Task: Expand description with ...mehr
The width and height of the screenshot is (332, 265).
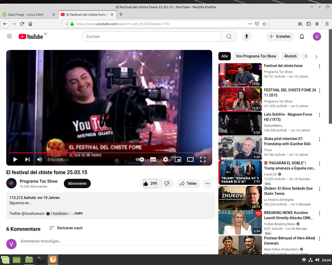Action: (77, 213)
